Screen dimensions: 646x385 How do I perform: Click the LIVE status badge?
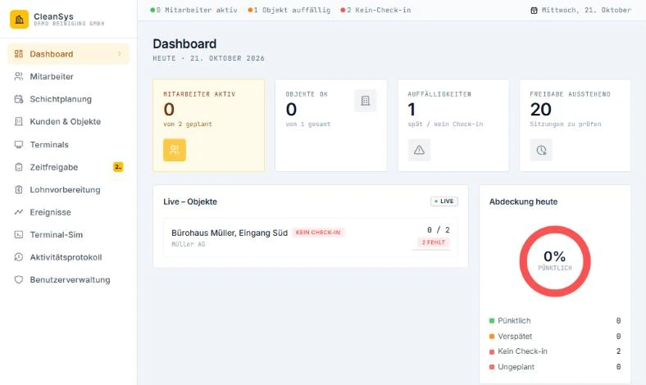pyautogui.click(x=444, y=202)
